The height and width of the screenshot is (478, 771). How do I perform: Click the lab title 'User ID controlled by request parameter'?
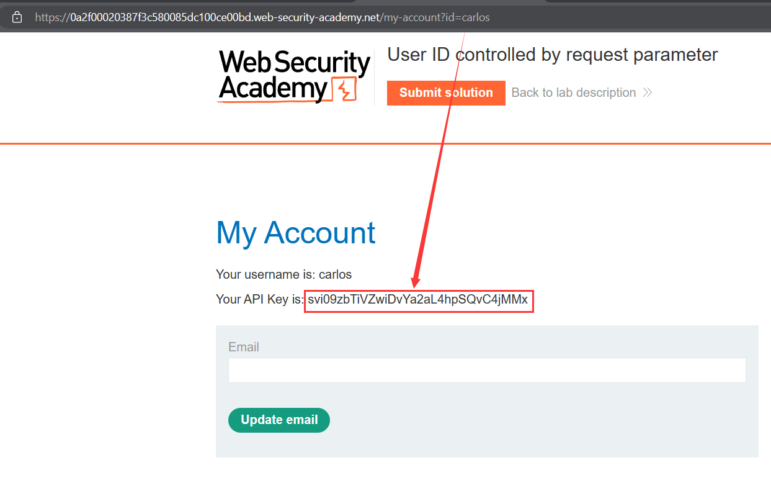point(552,55)
